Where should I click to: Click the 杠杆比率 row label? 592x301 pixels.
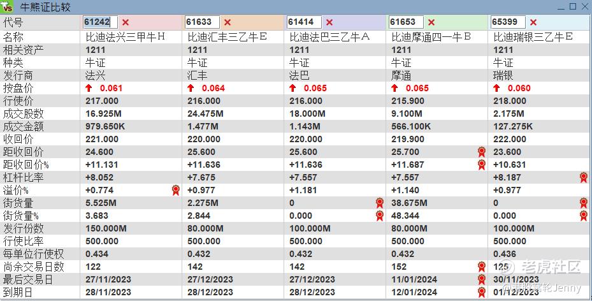(23, 177)
